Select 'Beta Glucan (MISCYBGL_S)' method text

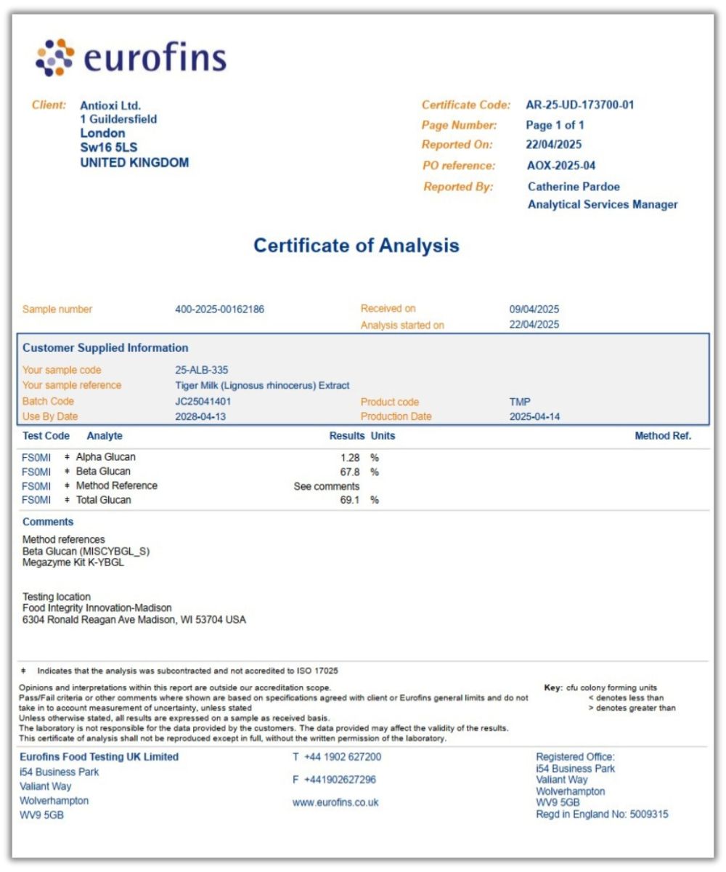point(86,552)
